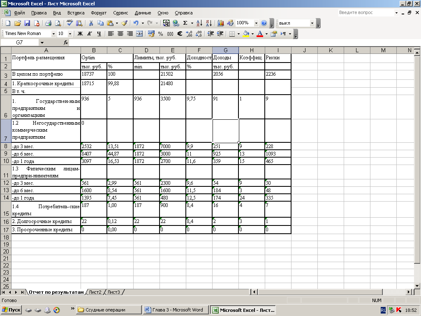Open the fill color palette arrow
Viewport: 421px width, 316px height.
click(252, 34)
